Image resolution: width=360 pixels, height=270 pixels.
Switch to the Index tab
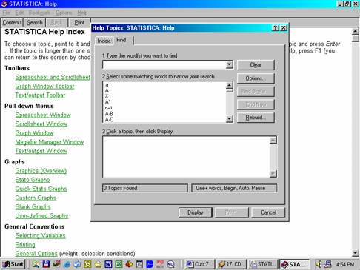click(104, 41)
